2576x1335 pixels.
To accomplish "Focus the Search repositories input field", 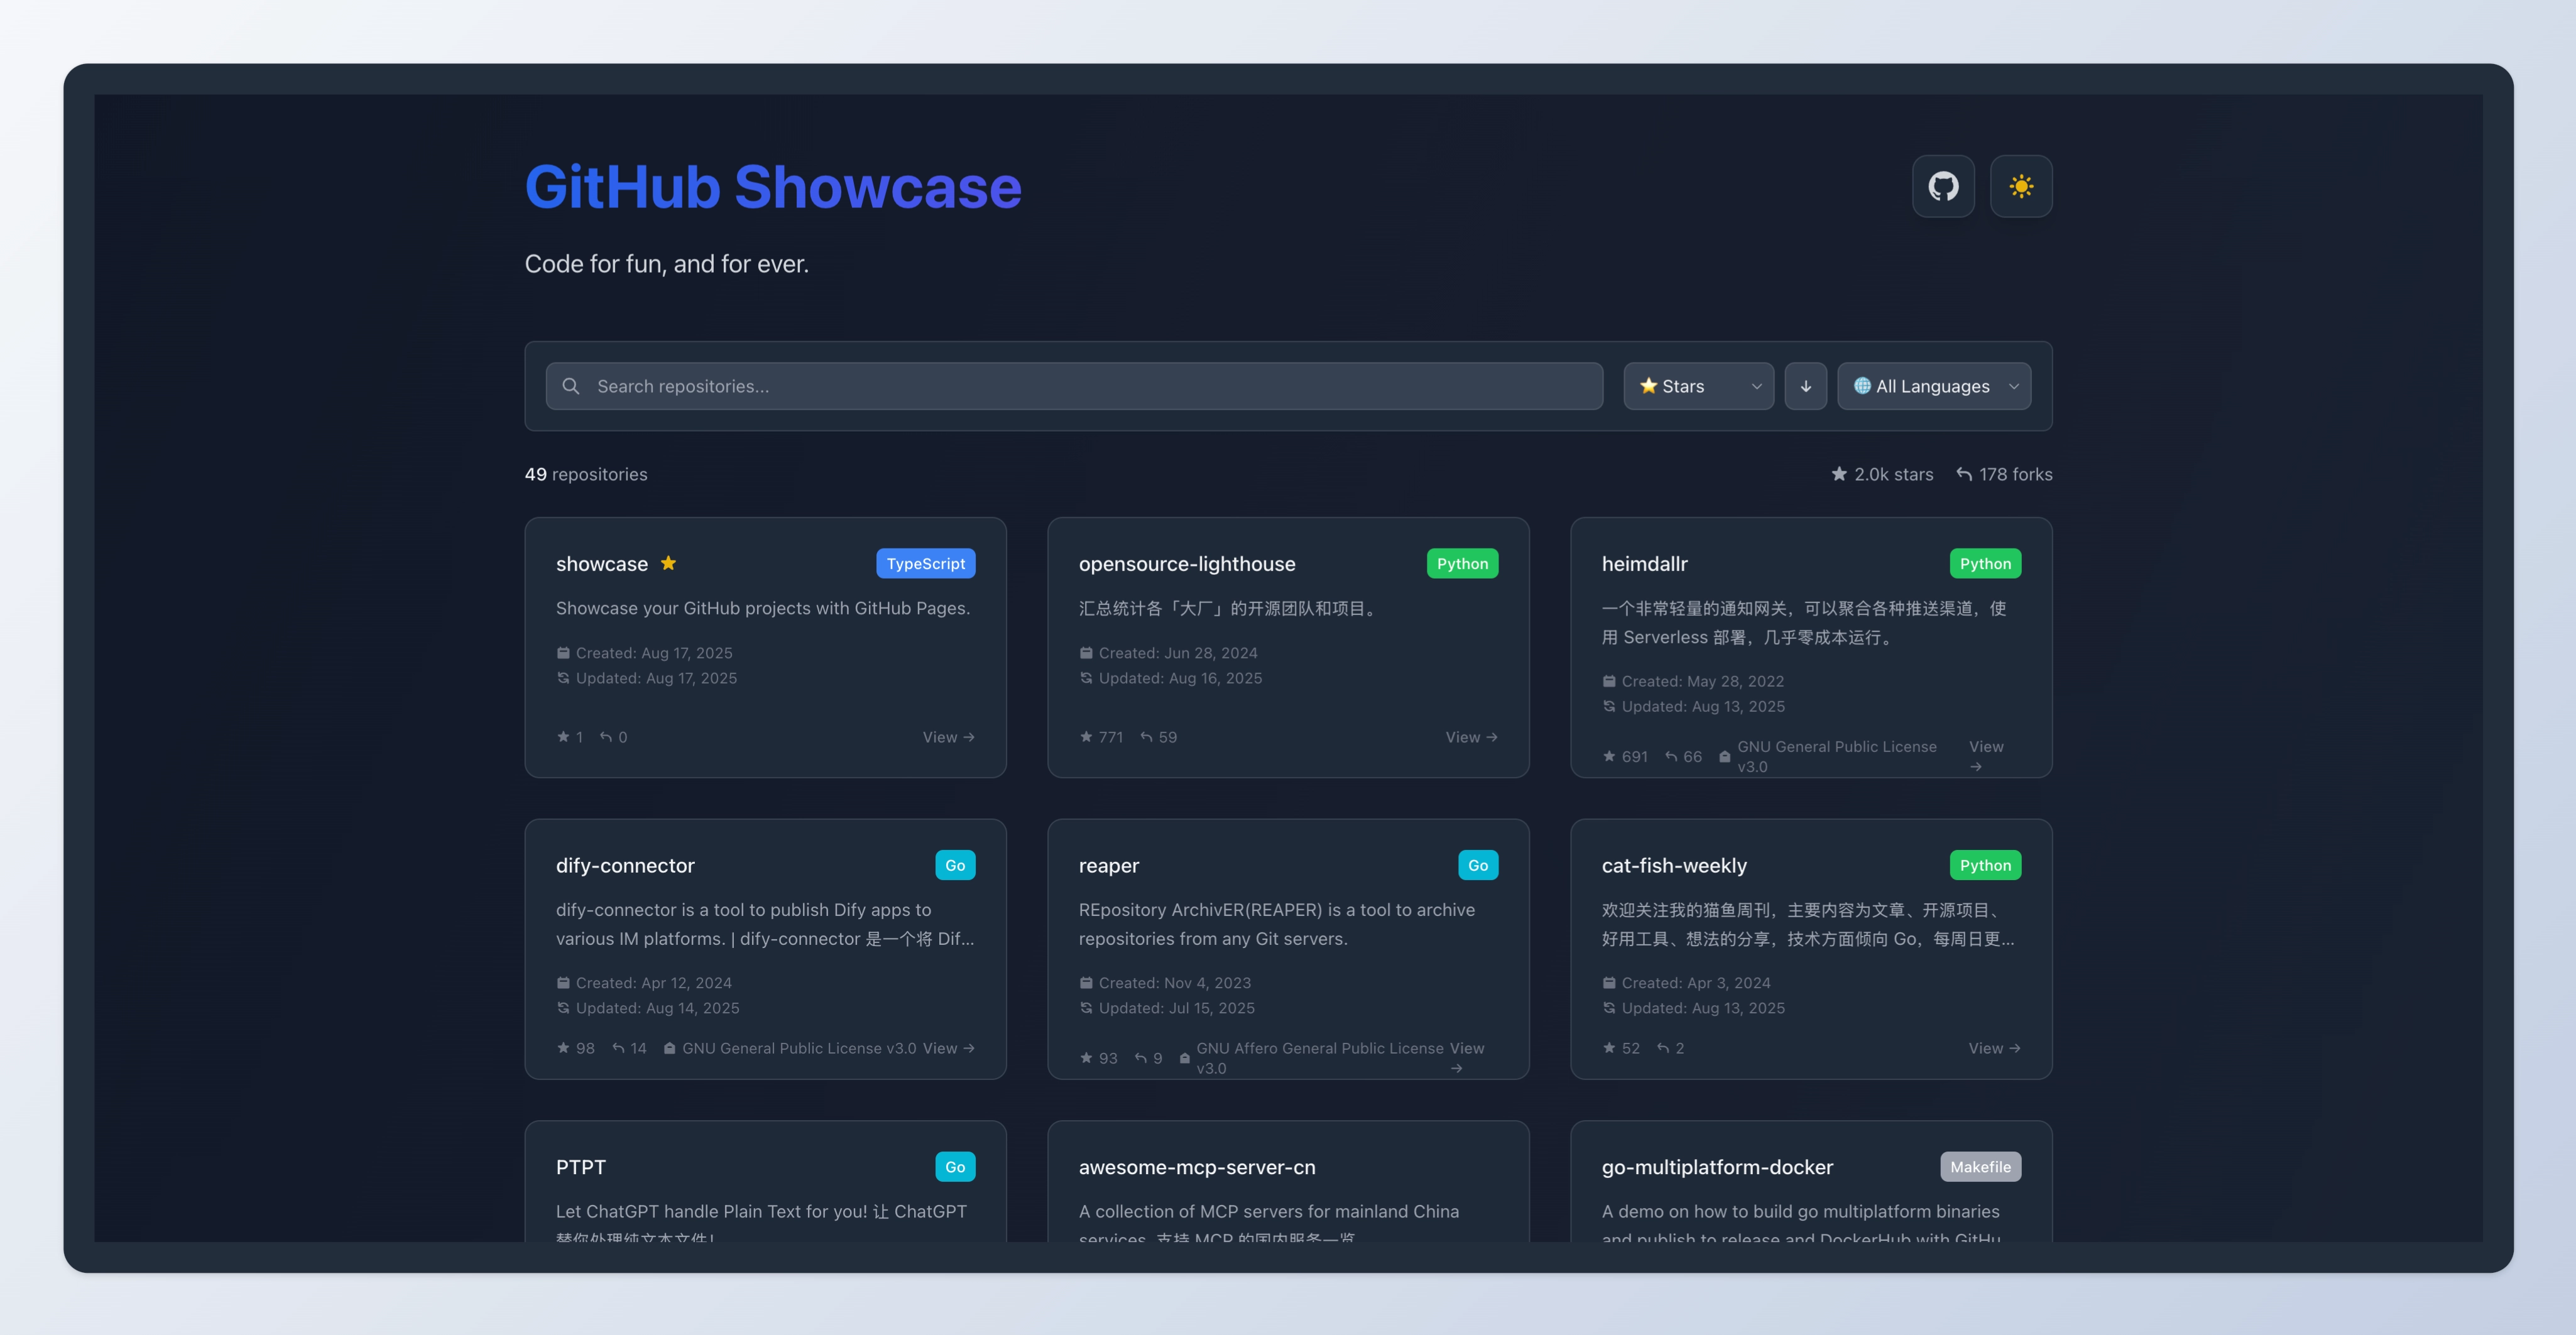I will 1074,386.
